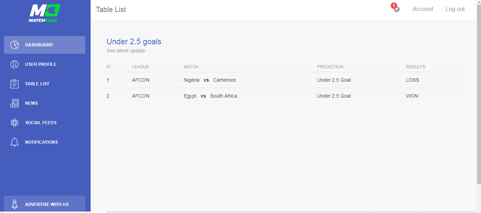Click the Dashboard pie chart icon
The height and width of the screenshot is (213, 481).
(15, 45)
